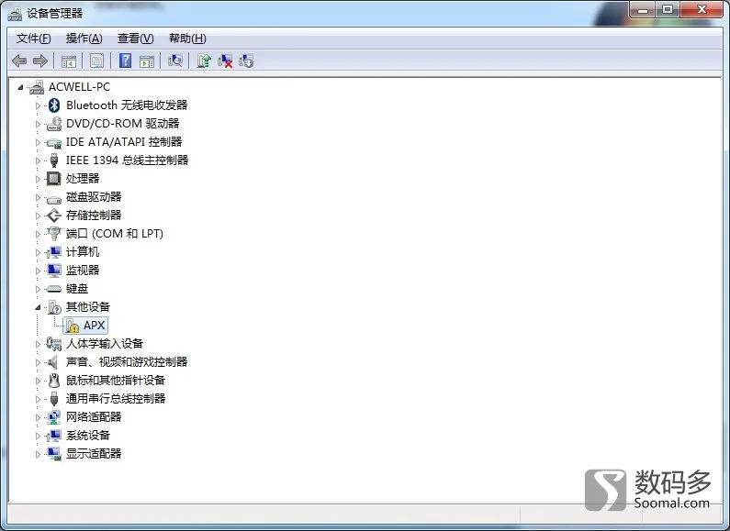Select the '存储控制器' row text

(94, 216)
